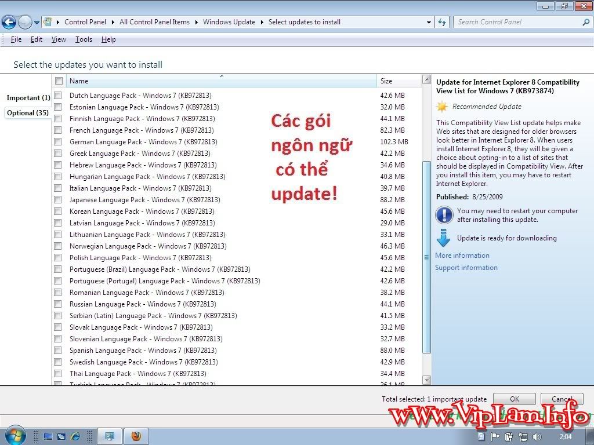Image resolution: width=594 pixels, height=445 pixels.
Task: Check the Japanese Language Pack checkbox
Action: click(x=58, y=200)
